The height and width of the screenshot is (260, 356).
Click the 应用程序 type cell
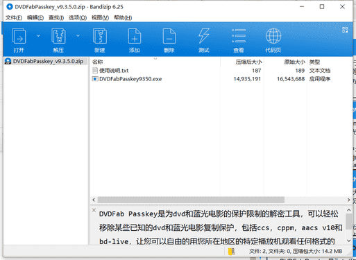pyautogui.click(x=320, y=79)
